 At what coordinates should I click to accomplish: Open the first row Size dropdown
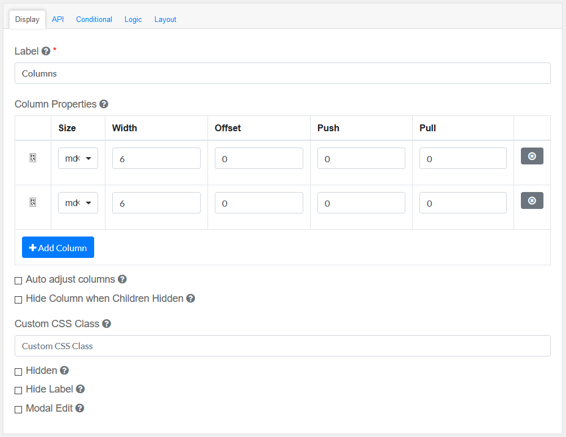pos(78,158)
